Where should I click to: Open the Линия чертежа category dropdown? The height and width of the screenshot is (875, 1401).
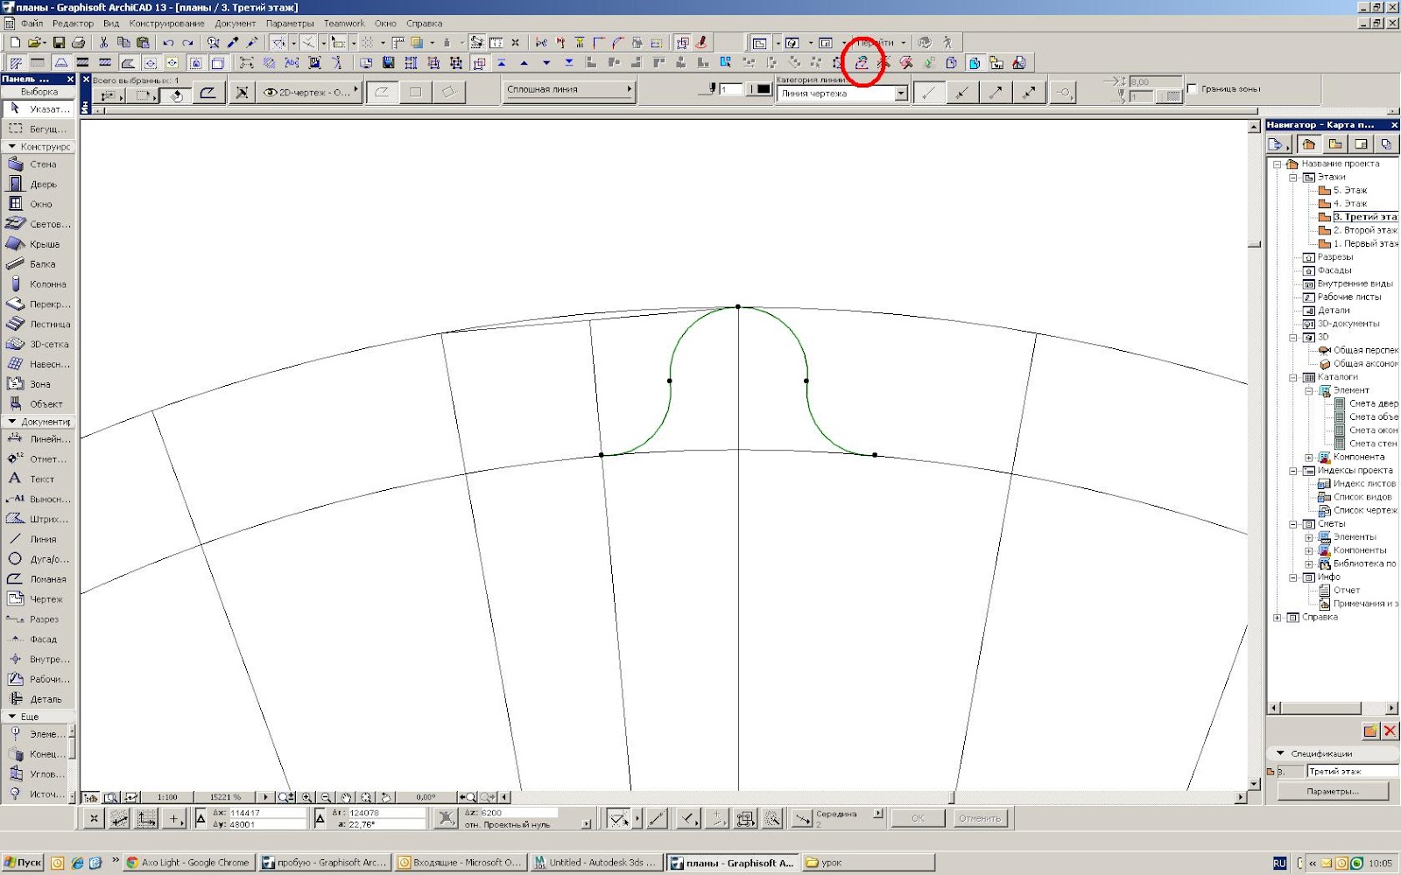[841, 94]
